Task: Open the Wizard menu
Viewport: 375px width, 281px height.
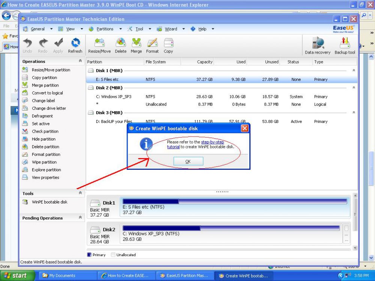Action: point(171,29)
